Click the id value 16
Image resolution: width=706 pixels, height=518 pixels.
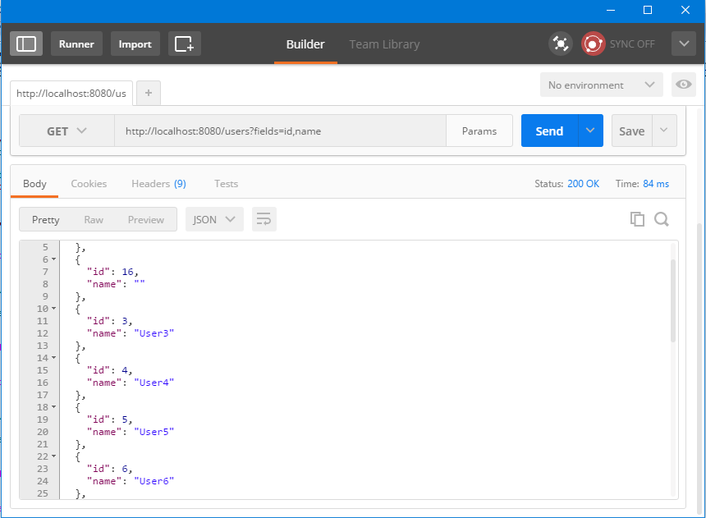click(x=127, y=272)
